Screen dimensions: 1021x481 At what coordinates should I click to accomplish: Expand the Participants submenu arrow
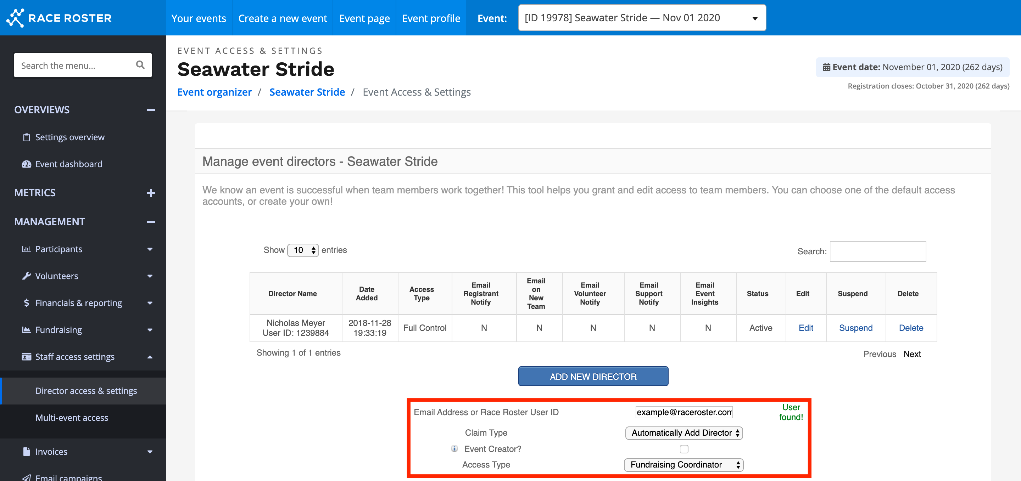click(x=150, y=249)
